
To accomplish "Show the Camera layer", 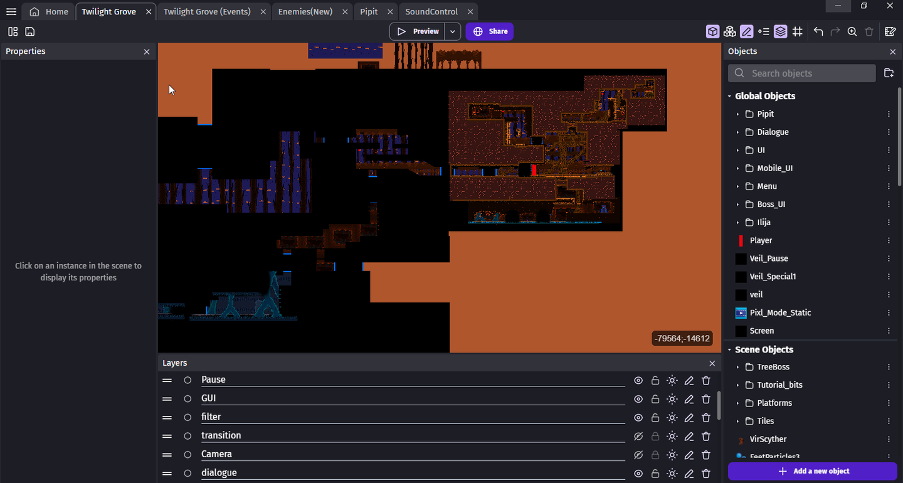I will [638, 455].
